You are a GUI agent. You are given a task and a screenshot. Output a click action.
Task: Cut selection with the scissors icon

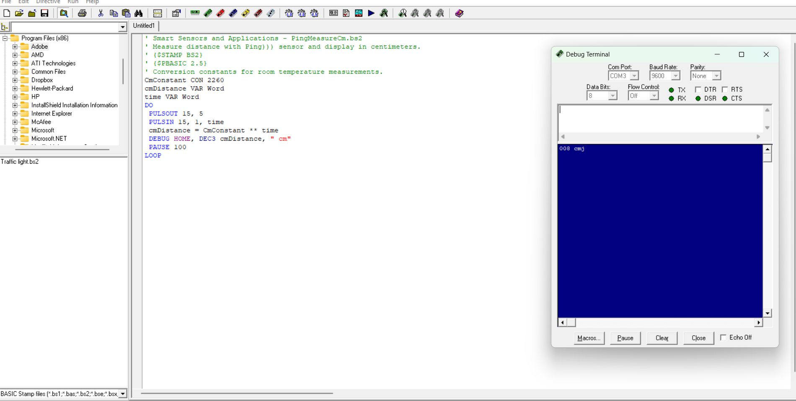coord(101,13)
